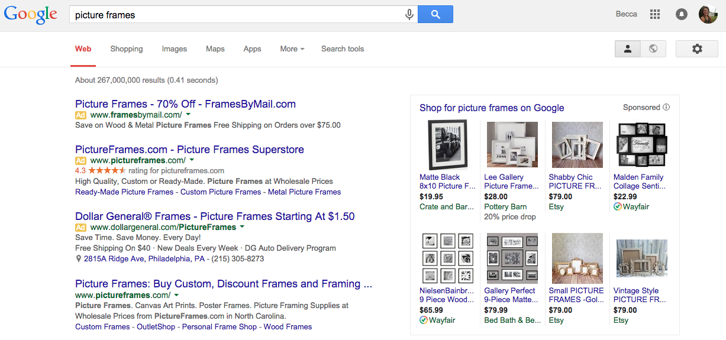Click Vintage Style PICTURE FR... product title
This screenshot has width=726, height=340.
[x=640, y=295]
